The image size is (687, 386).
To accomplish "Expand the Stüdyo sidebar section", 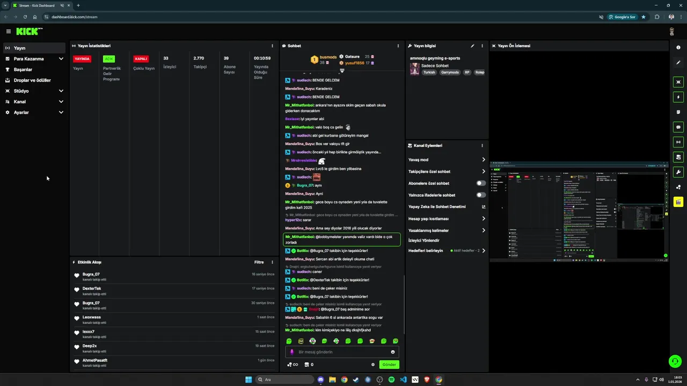I will point(34,91).
